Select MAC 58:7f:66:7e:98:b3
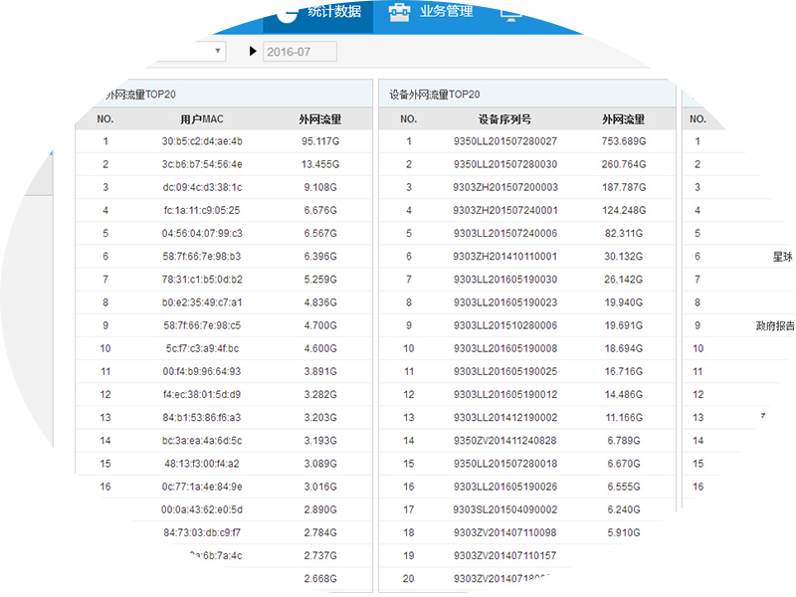Screen dimensions: 796x597 [x=202, y=257]
